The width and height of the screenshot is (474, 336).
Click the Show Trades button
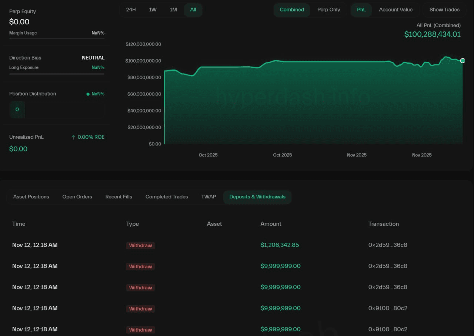coord(444,10)
